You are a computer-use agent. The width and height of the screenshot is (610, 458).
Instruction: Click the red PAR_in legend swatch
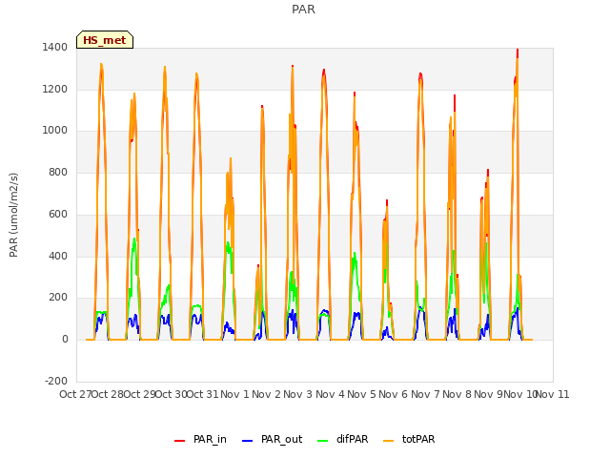[180, 441]
